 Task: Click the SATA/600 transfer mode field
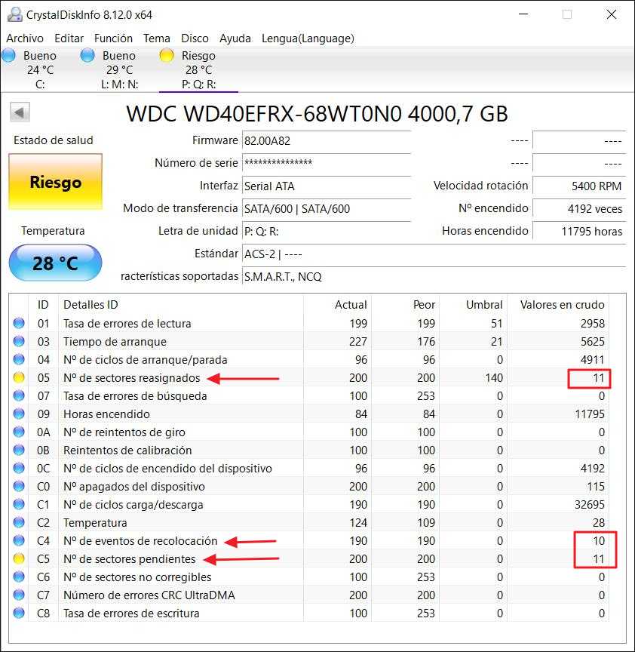coord(327,208)
